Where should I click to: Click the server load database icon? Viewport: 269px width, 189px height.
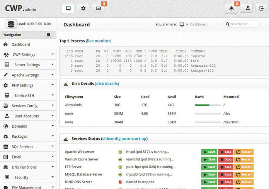click(11, 24)
